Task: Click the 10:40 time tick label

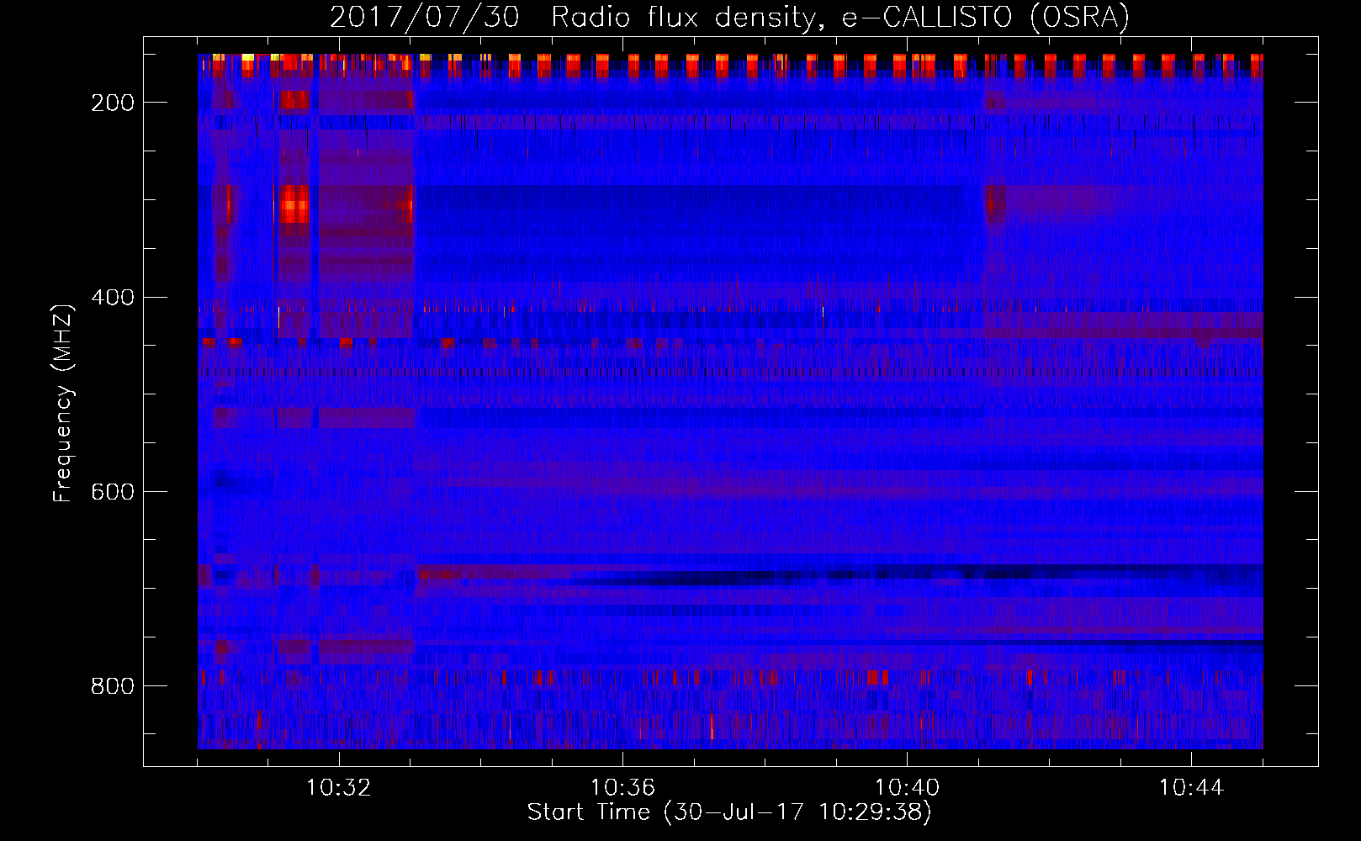Action: point(907,788)
